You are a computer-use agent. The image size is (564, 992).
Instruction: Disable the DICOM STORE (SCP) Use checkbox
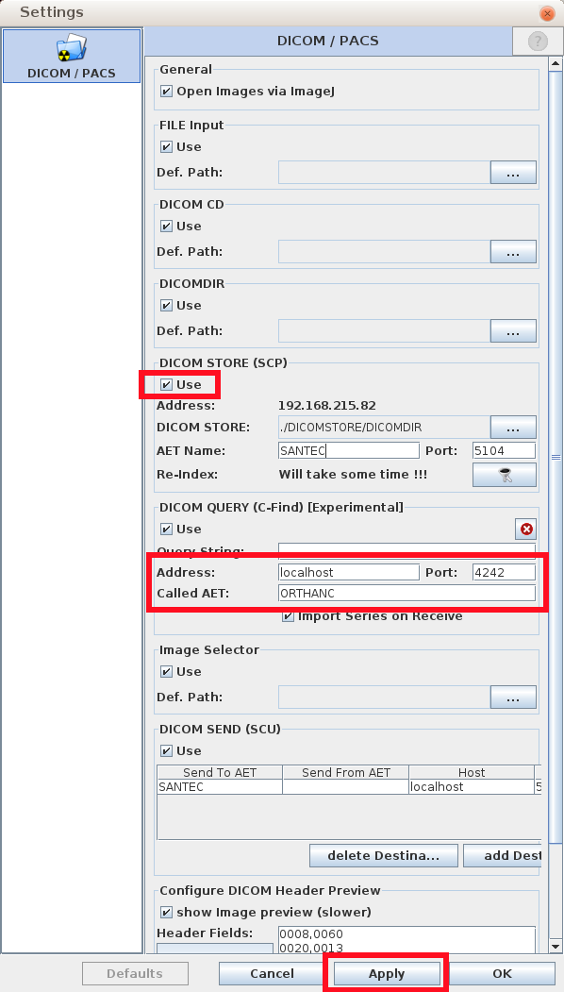click(166, 385)
